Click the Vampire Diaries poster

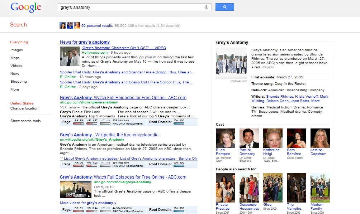[297, 188]
